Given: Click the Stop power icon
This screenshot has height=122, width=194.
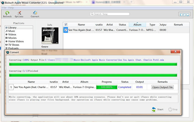Looking at the screenshot, I should (x=170, y=109).
